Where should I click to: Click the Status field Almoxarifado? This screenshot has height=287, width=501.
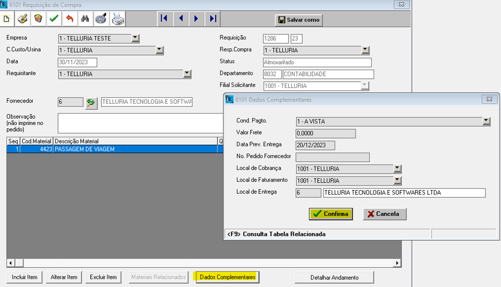(317, 62)
